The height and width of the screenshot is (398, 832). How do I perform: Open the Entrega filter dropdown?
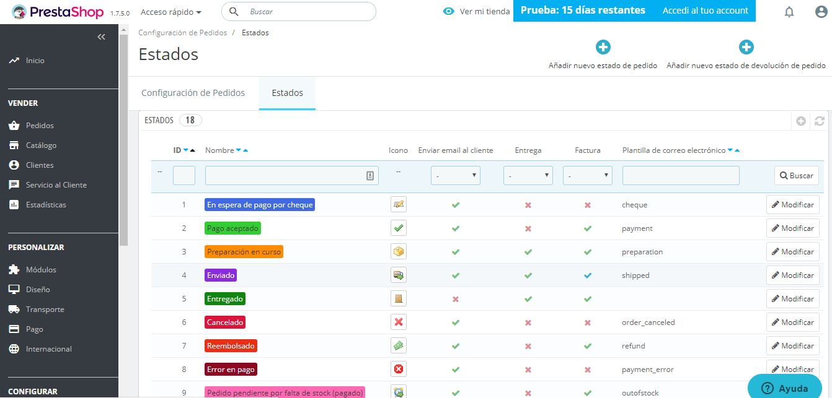pos(528,175)
